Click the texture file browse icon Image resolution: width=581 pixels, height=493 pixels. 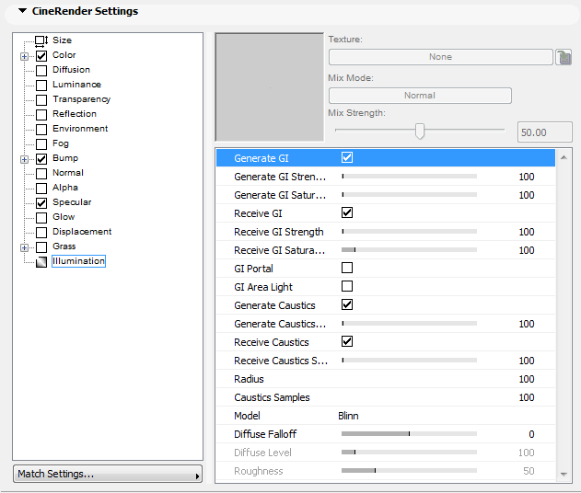564,57
